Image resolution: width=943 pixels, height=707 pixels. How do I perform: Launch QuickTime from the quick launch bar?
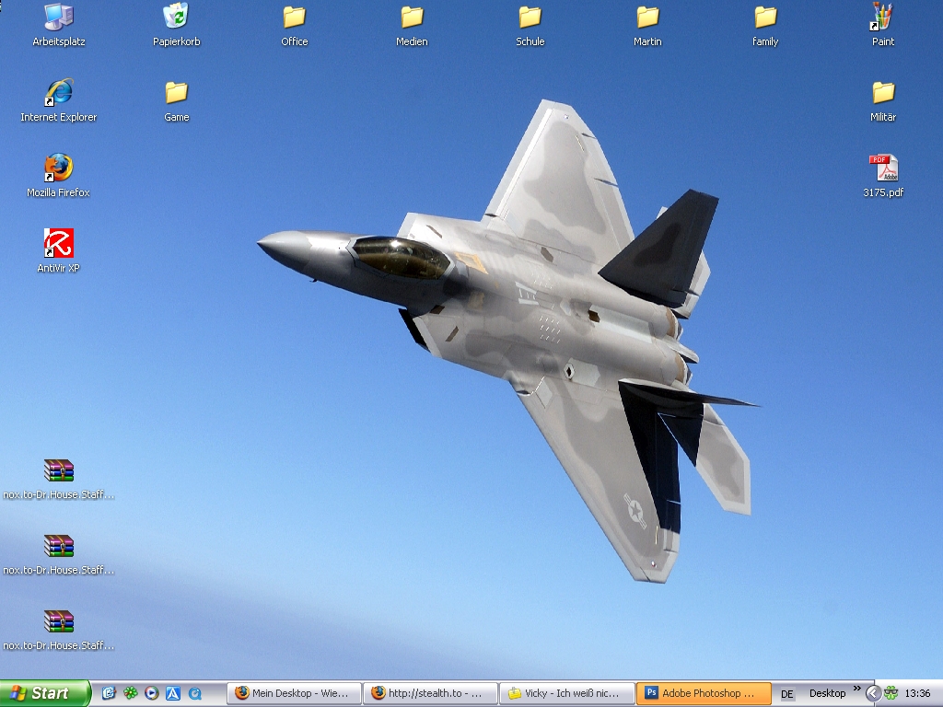[x=195, y=693]
